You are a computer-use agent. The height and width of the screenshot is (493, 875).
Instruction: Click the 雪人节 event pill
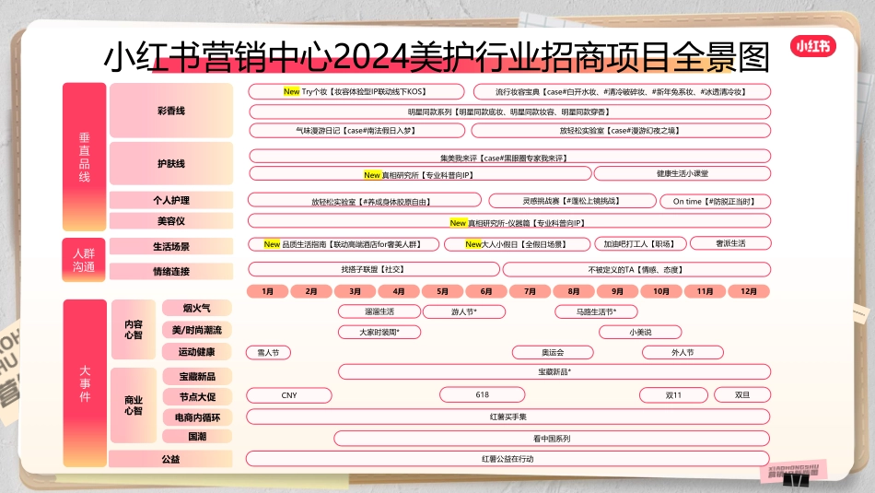[x=268, y=352]
